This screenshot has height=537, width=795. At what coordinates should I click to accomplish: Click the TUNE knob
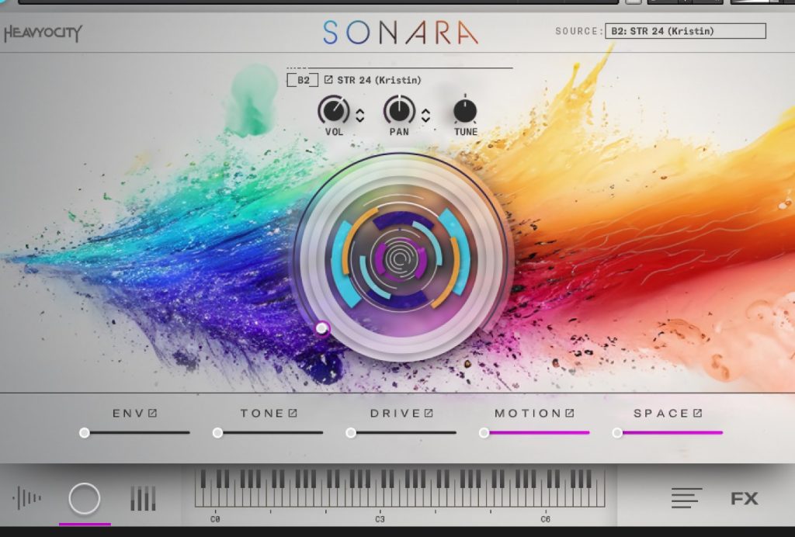click(465, 112)
